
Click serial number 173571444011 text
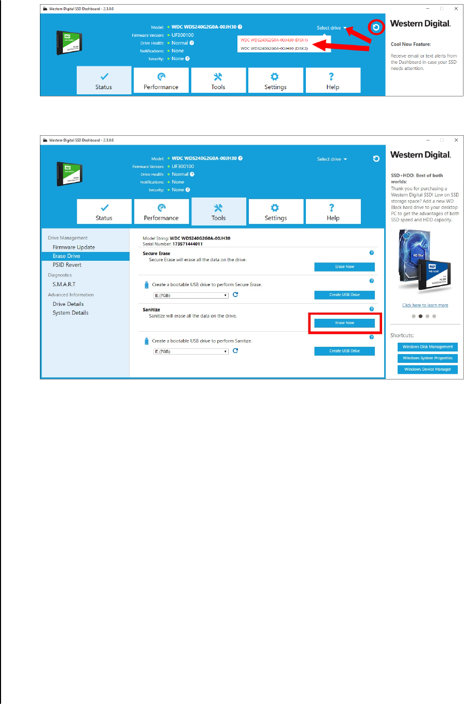point(187,244)
